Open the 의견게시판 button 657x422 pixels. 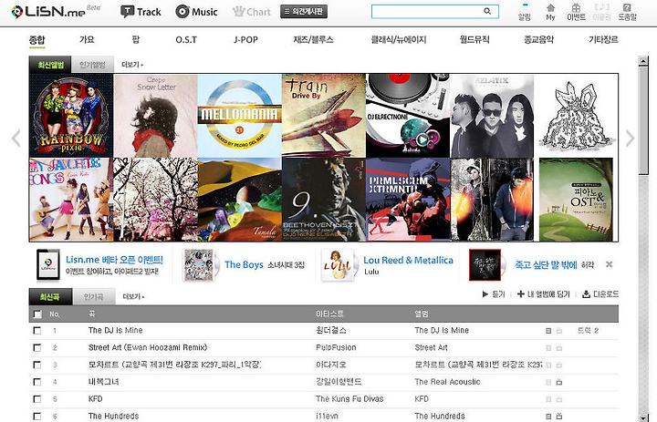(x=304, y=12)
